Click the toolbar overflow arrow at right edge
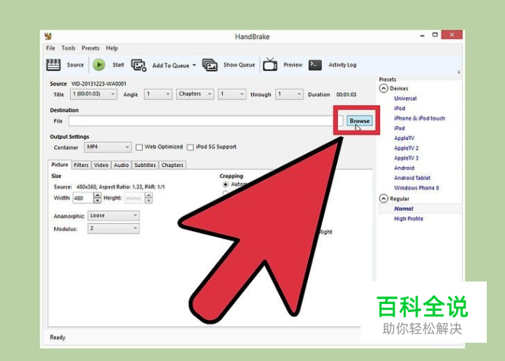The height and width of the screenshot is (361, 505). click(x=458, y=72)
